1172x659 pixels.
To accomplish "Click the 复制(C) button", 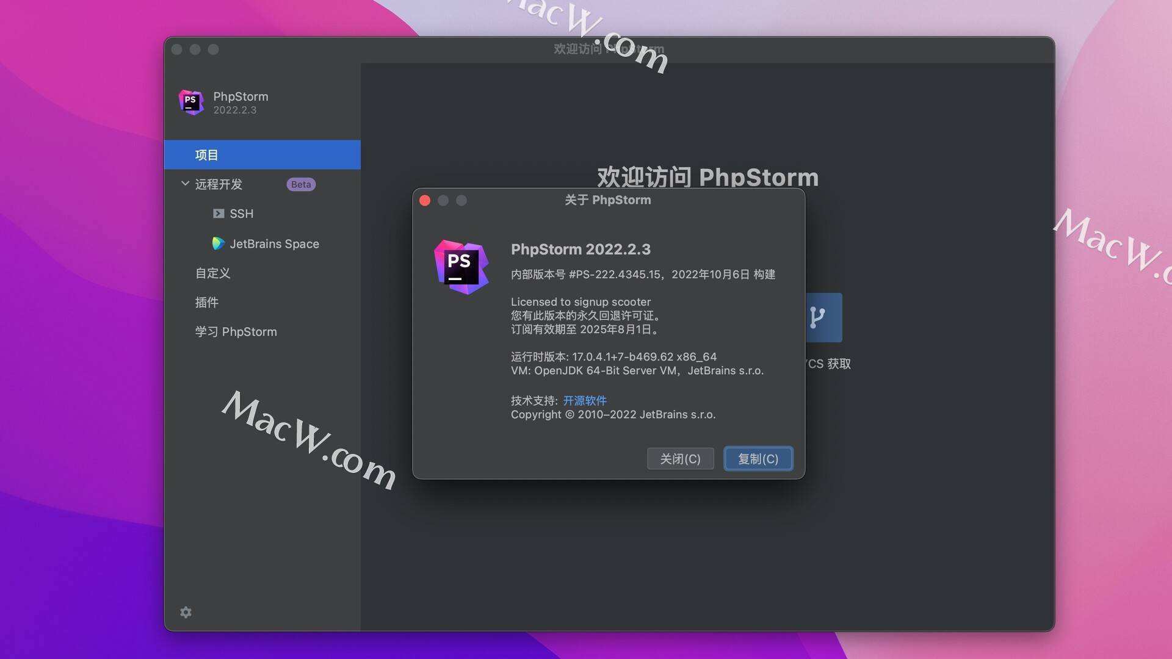I will (758, 459).
